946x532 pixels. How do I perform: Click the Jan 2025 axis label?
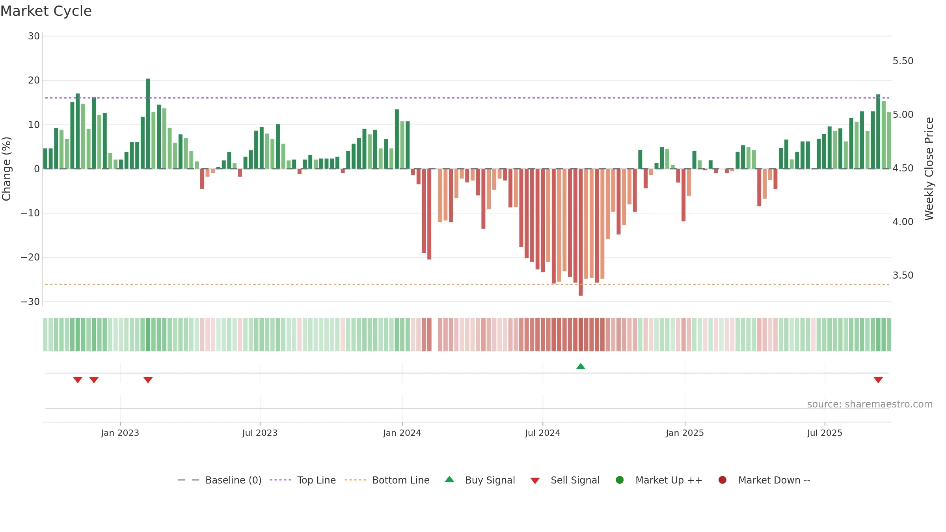[x=685, y=433]
